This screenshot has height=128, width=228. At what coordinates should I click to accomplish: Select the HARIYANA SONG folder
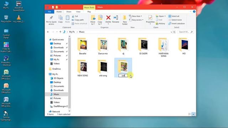pyautogui.click(x=164, y=47)
